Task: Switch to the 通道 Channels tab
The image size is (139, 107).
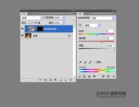Action: (30, 14)
